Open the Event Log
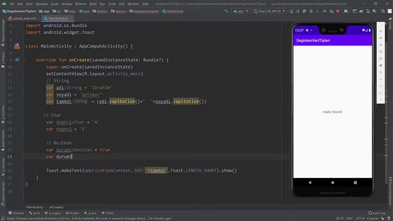Image resolution: width=393 pixels, height=221 pixels. pyautogui.click(x=376, y=213)
